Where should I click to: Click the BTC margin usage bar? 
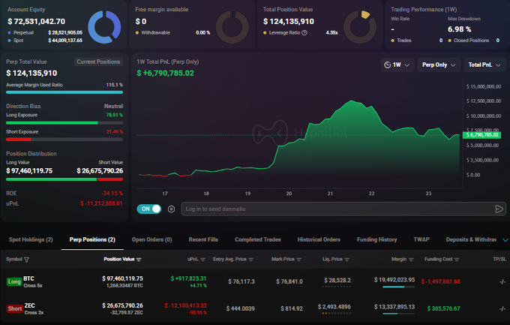coord(398,287)
